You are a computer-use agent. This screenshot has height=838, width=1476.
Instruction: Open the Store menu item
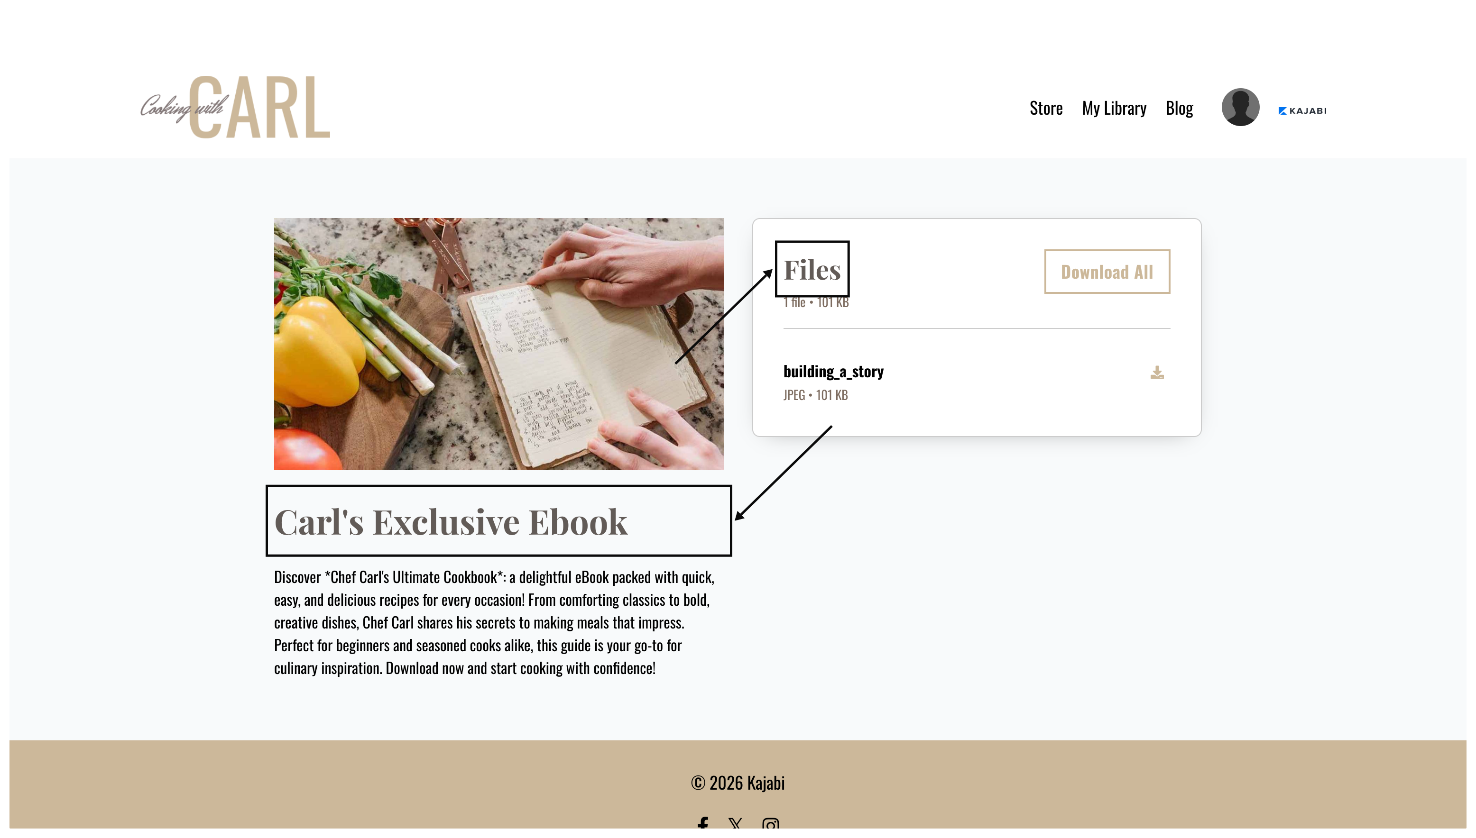(1045, 108)
